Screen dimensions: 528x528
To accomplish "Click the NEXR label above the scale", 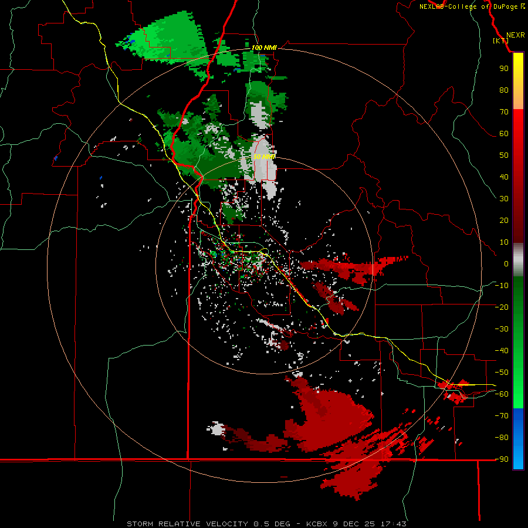I will point(515,35).
